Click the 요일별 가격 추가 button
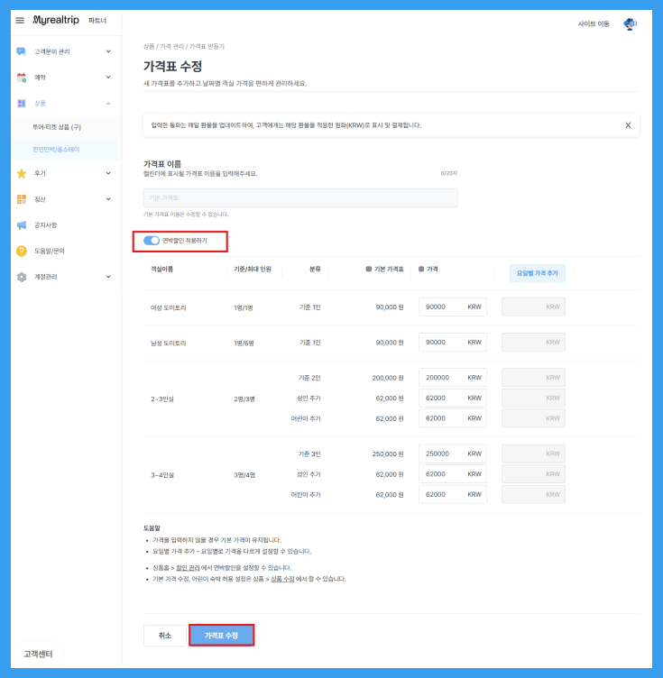 click(x=537, y=272)
